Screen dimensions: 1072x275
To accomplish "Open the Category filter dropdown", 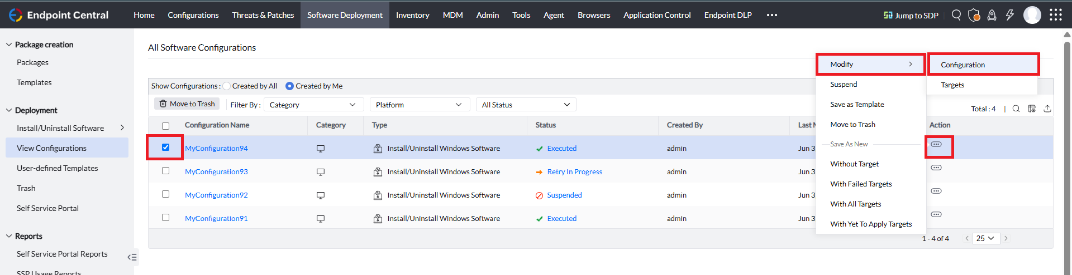I will [313, 105].
